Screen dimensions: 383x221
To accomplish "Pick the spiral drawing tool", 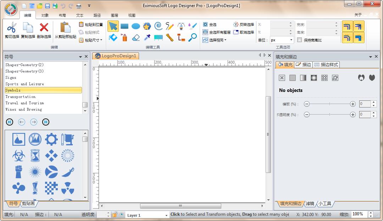I will [159, 26].
